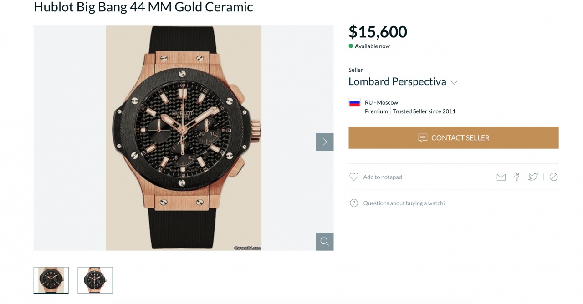Click the heart favorite icon
The image size is (583, 304).
[354, 177]
